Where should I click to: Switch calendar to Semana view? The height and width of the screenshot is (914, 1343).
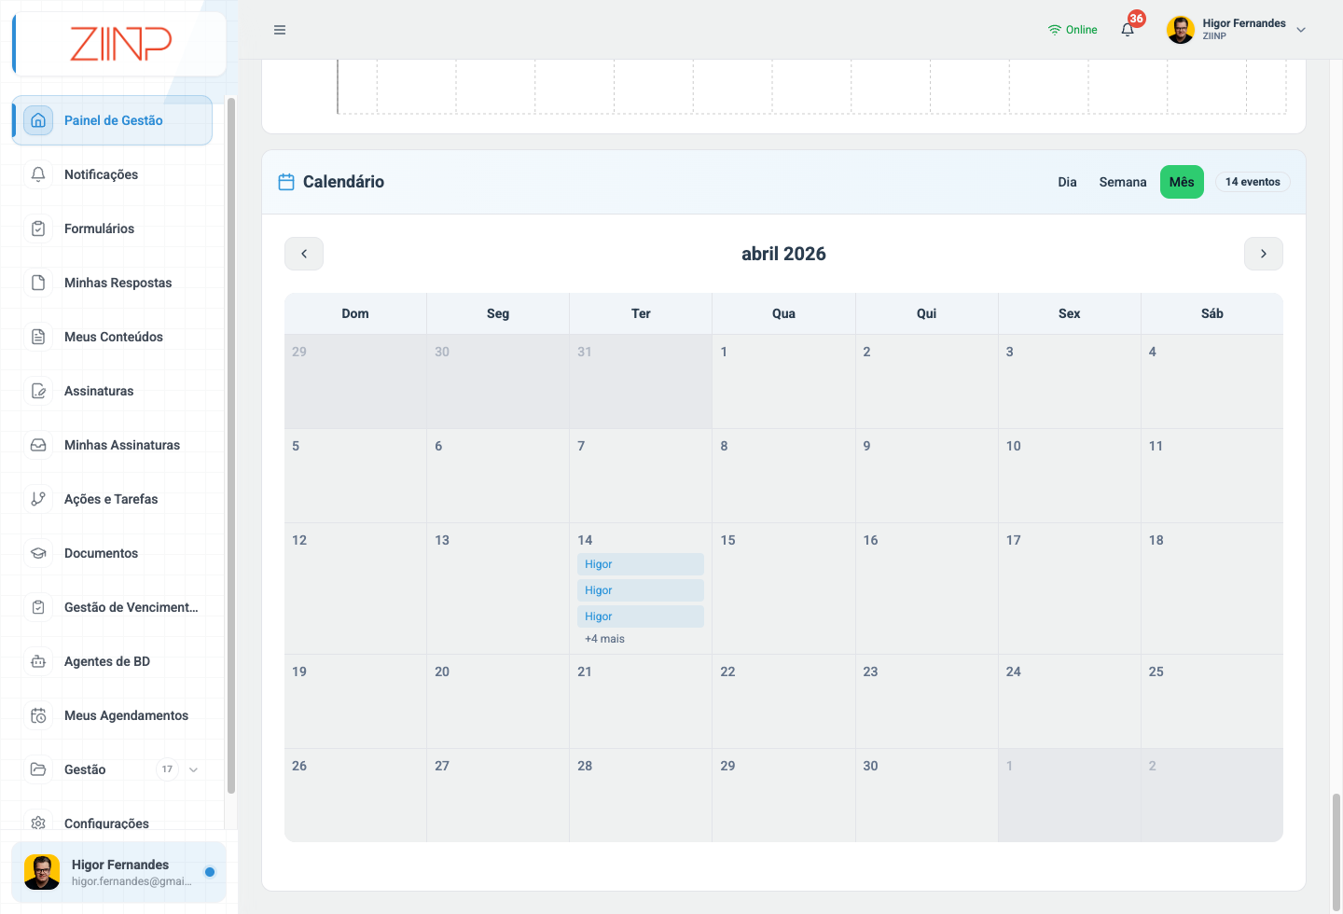(x=1123, y=182)
